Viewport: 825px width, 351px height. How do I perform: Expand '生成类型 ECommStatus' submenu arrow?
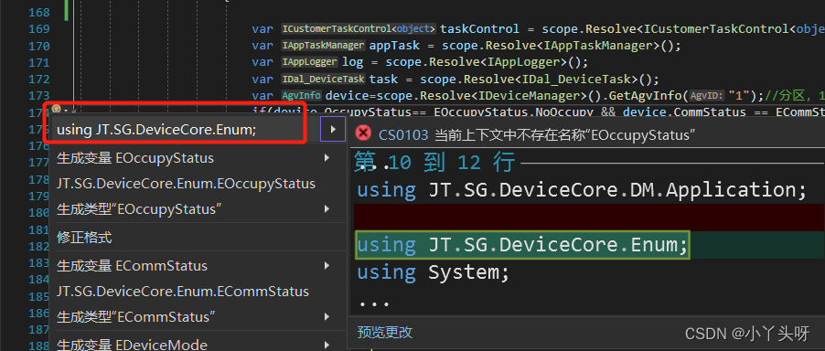pos(327,317)
